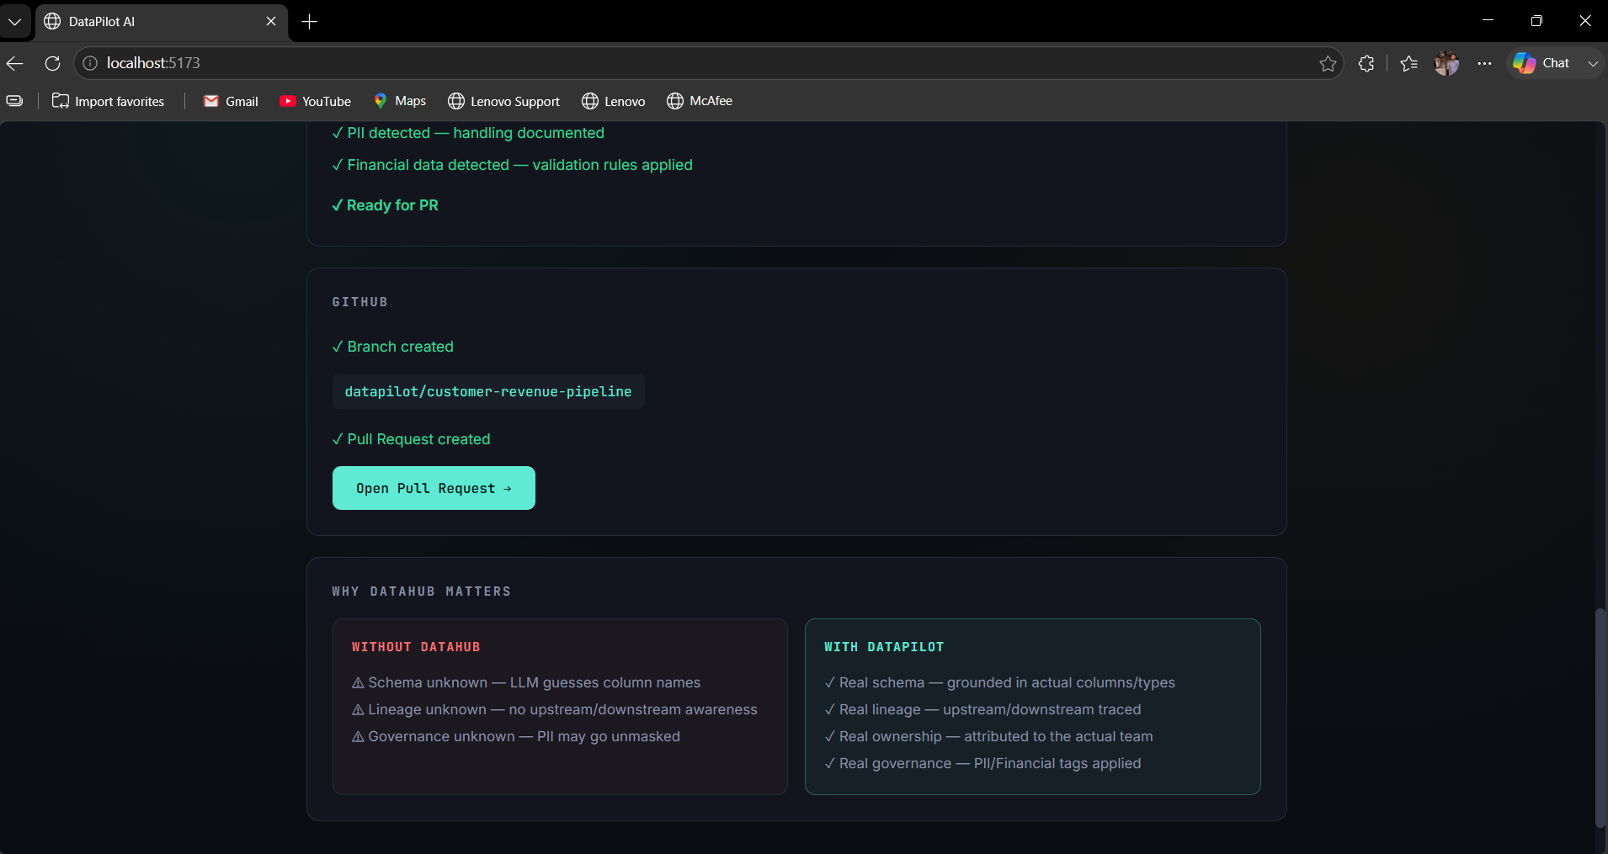View site information icon in address bar
1608x854 pixels.
coord(90,63)
